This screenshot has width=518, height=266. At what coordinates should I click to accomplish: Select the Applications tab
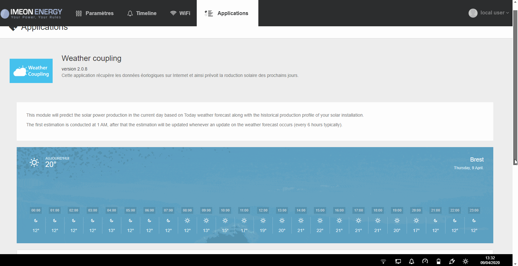[227, 13]
